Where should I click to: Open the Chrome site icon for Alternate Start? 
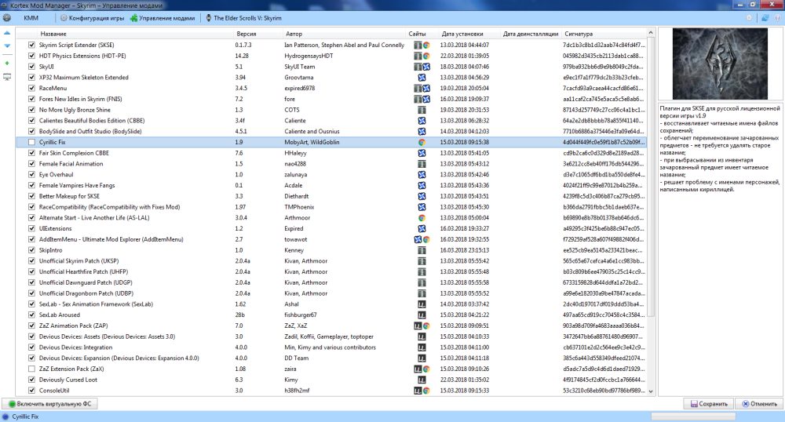tap(422, 218)
